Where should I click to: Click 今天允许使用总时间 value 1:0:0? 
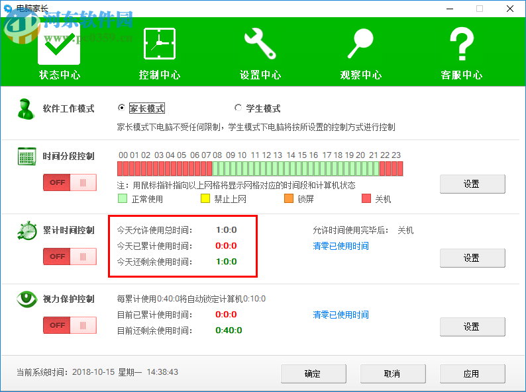click(227, 230)
